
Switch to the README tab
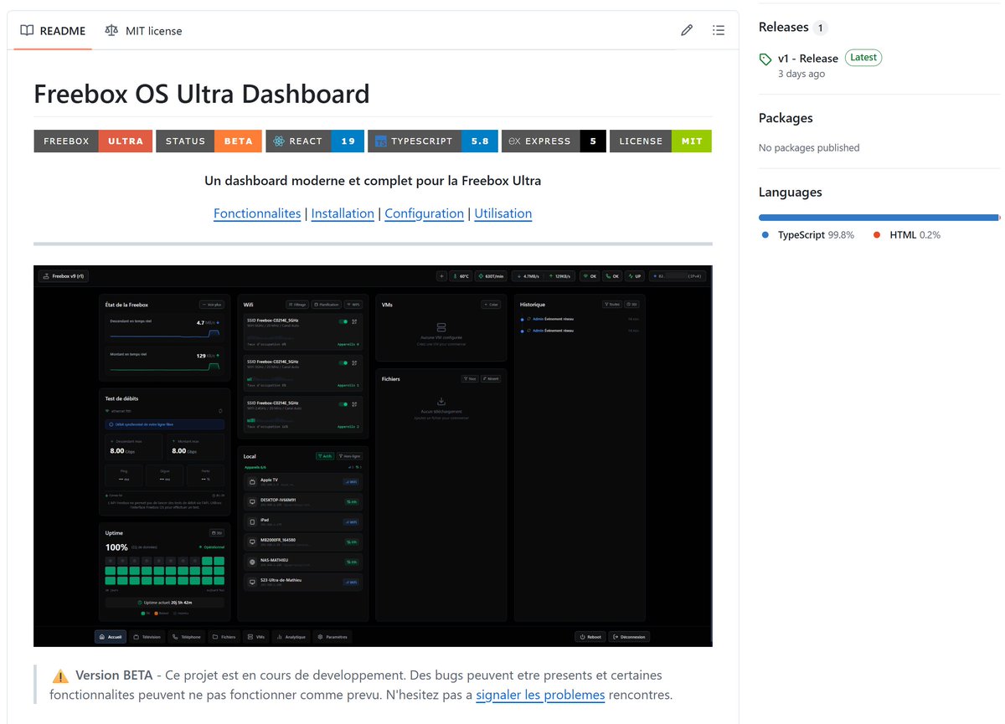[53, 31]
